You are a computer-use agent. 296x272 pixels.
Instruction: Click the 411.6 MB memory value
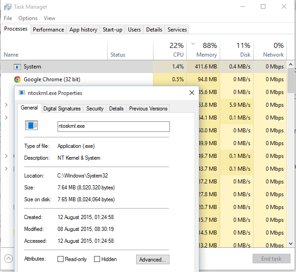(x=206, y=67)
